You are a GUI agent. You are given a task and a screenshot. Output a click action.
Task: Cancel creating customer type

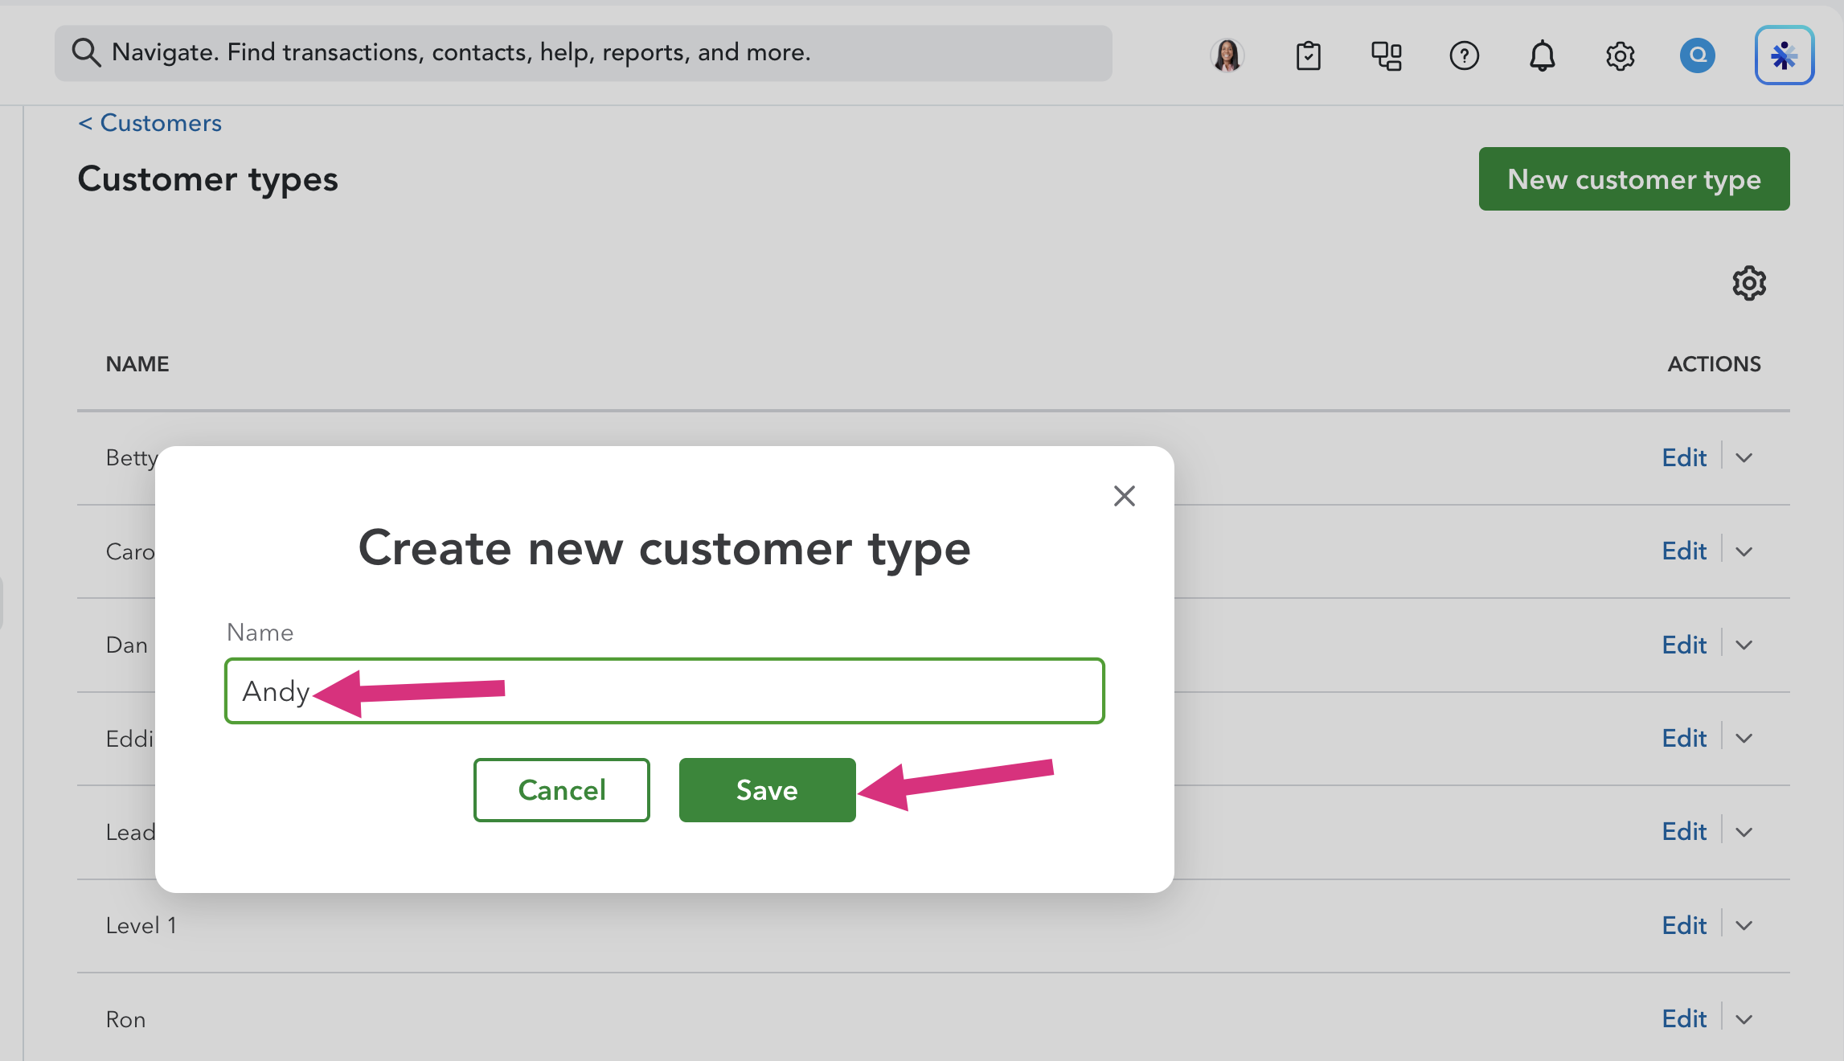pos(562,790)
